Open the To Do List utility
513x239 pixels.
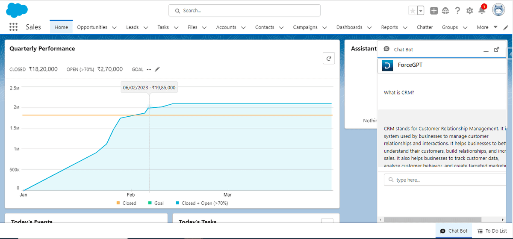pyautogui.click(x=492, y=231)
